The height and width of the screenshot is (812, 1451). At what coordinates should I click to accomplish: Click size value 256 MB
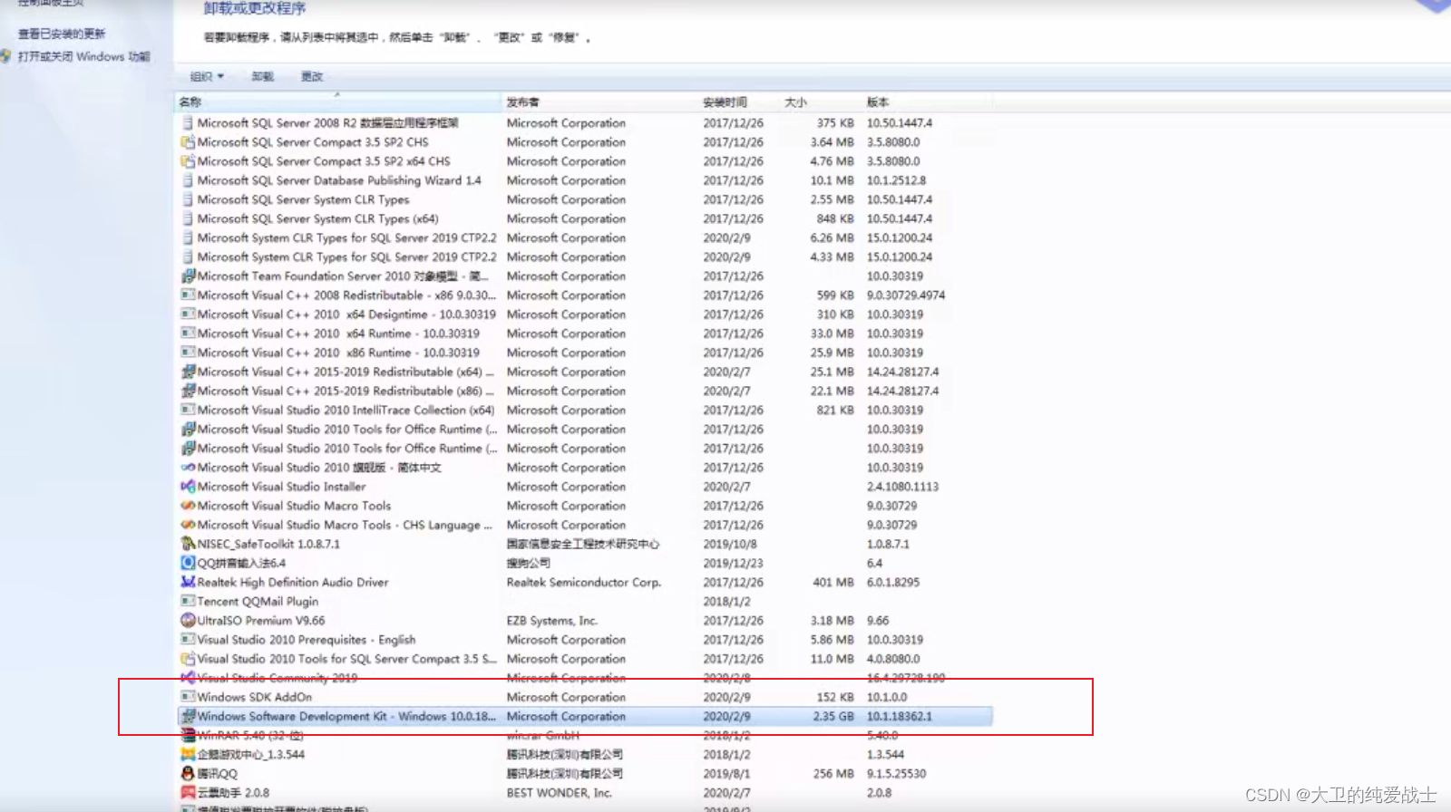coord(833,774)
